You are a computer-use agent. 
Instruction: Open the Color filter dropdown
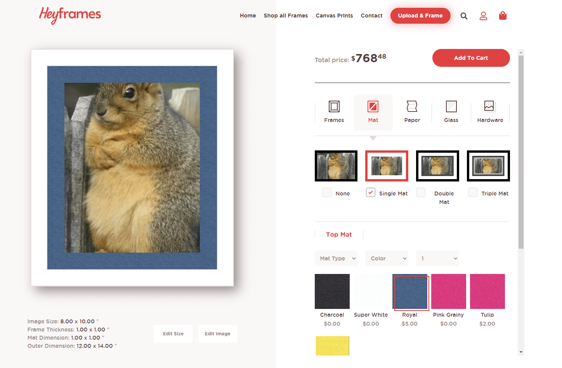[387, 258]
